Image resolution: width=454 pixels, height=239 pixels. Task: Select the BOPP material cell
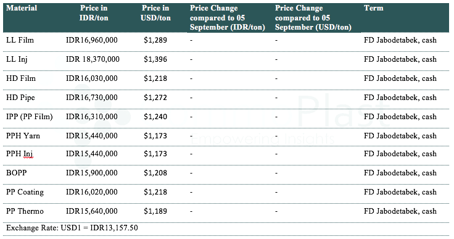(17, 173)
